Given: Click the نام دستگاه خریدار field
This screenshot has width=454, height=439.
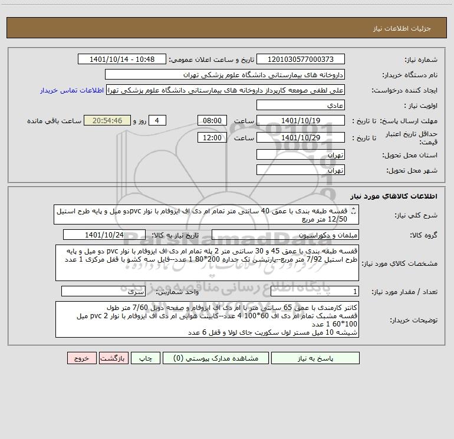Looking at the screenshot, I should [225, 74].
